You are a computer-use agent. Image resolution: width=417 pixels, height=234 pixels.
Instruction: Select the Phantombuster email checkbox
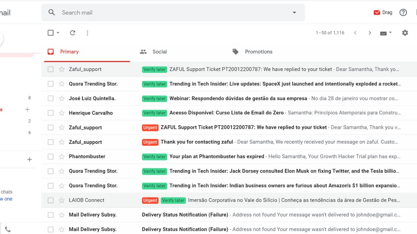(51, 157)
